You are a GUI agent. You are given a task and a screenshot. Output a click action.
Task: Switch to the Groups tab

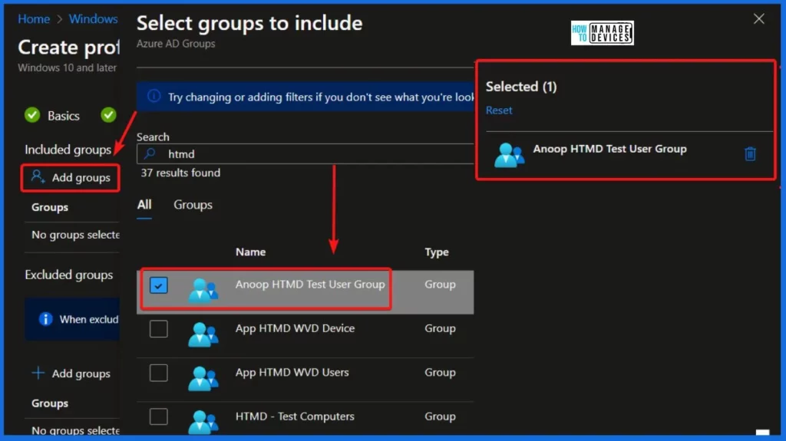[x=193, y=205]
